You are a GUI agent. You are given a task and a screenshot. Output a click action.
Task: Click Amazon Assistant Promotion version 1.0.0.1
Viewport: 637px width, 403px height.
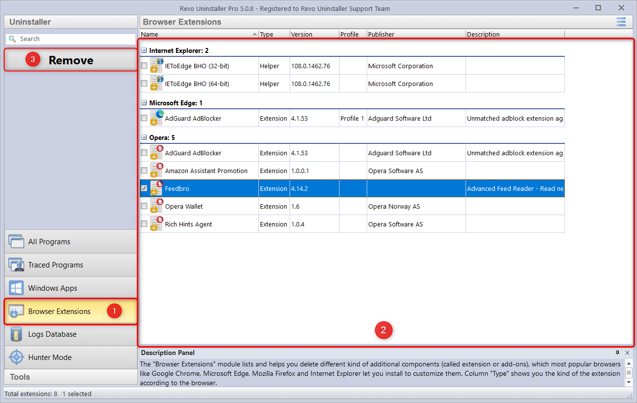[314, 171]
